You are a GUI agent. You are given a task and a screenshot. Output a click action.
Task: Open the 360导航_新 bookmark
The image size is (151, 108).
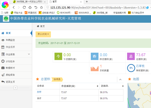[x=100, y=13]
